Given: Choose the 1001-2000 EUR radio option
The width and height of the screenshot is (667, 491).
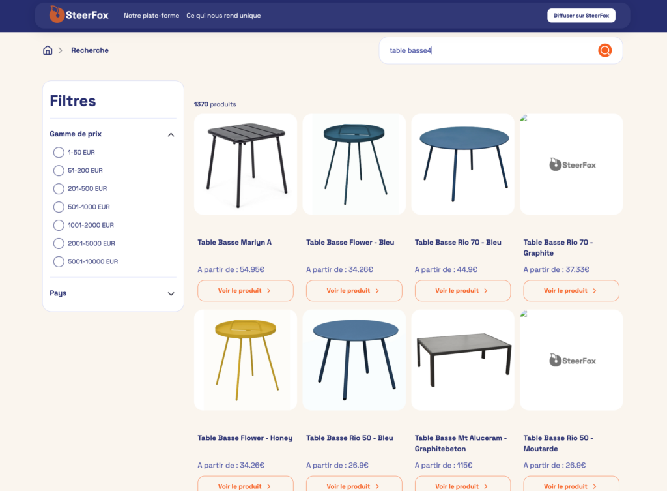Looking at the screenshot, I should click(59, 226).
